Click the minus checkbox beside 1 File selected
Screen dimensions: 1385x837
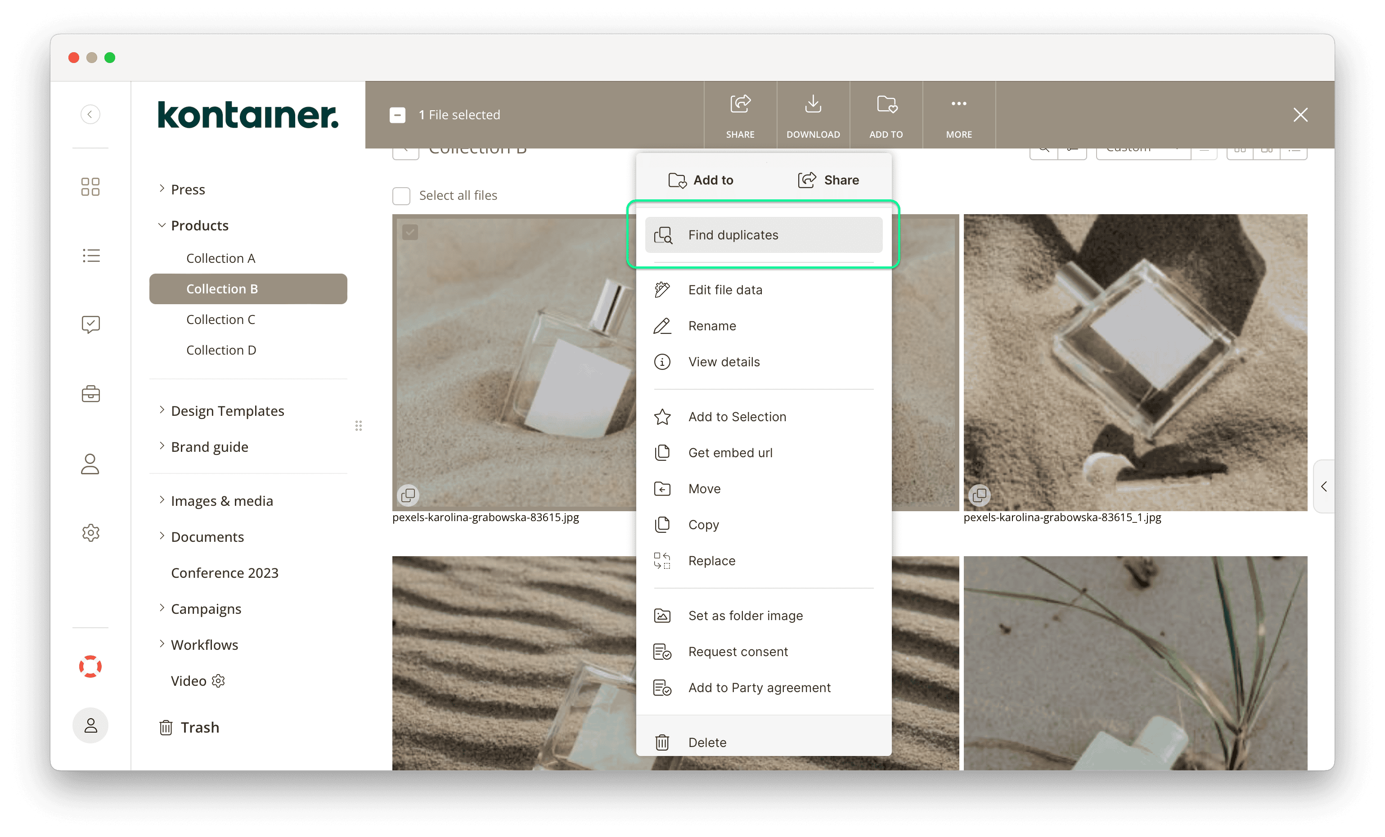click(x=398, y=115)
